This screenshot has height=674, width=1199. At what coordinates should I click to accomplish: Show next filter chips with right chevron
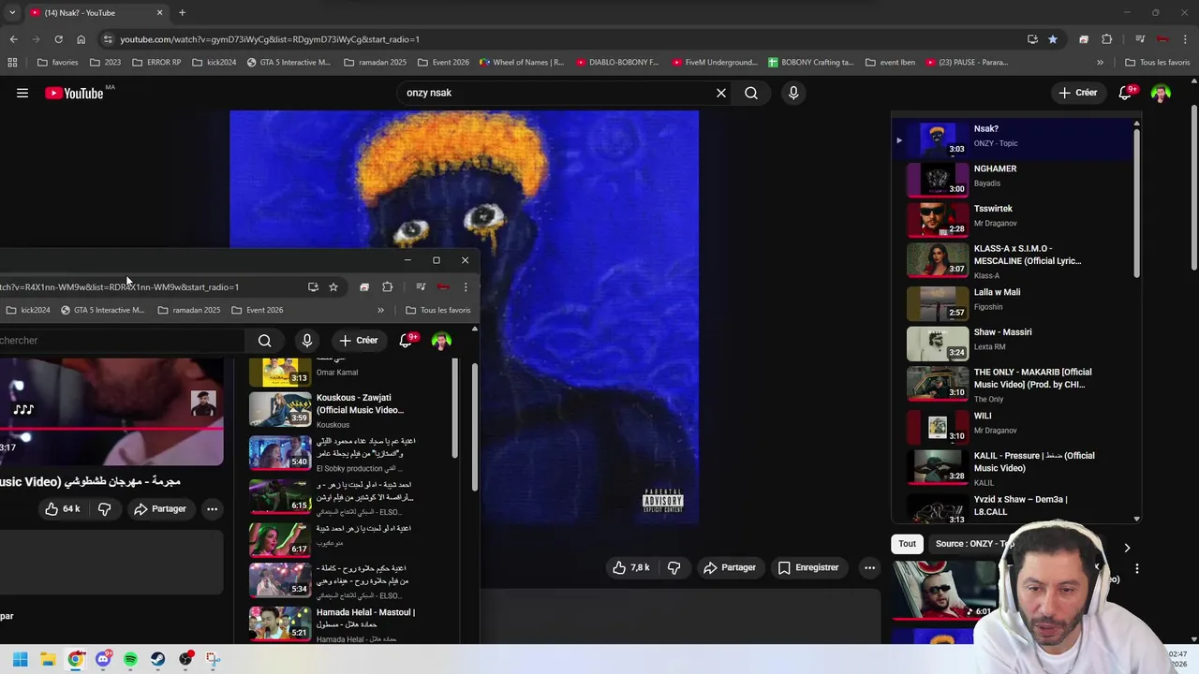tap(1127, 548)
